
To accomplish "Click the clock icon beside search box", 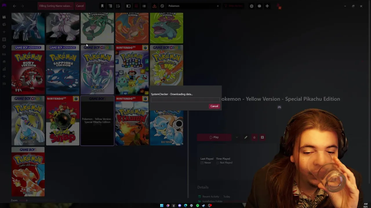I will pyautogui.click(x=162, y=6).
